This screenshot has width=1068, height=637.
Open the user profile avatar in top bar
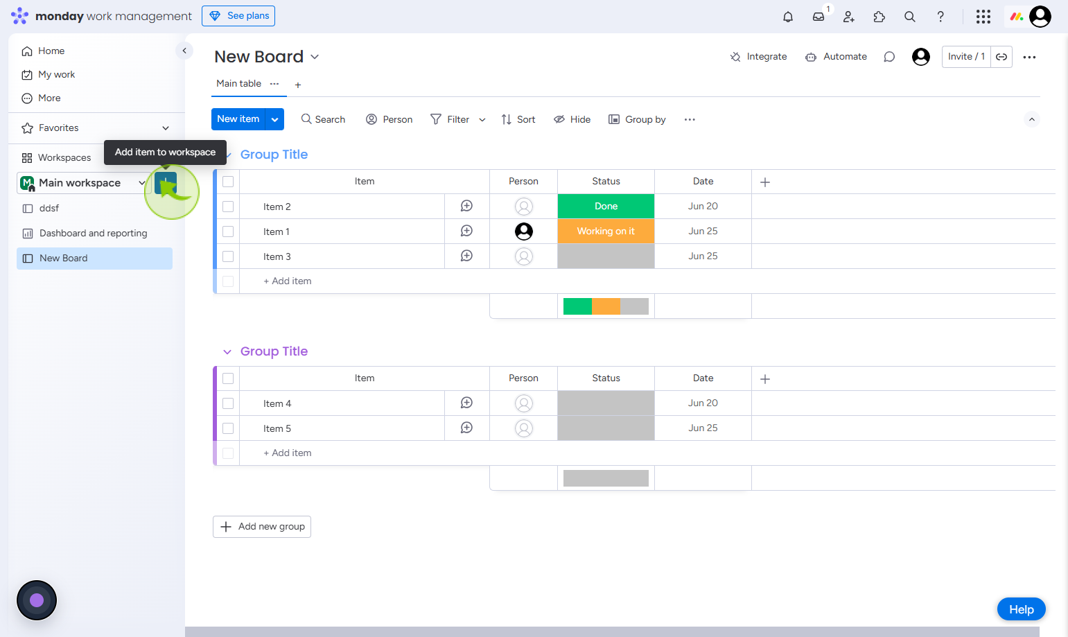coord(1040,17)
